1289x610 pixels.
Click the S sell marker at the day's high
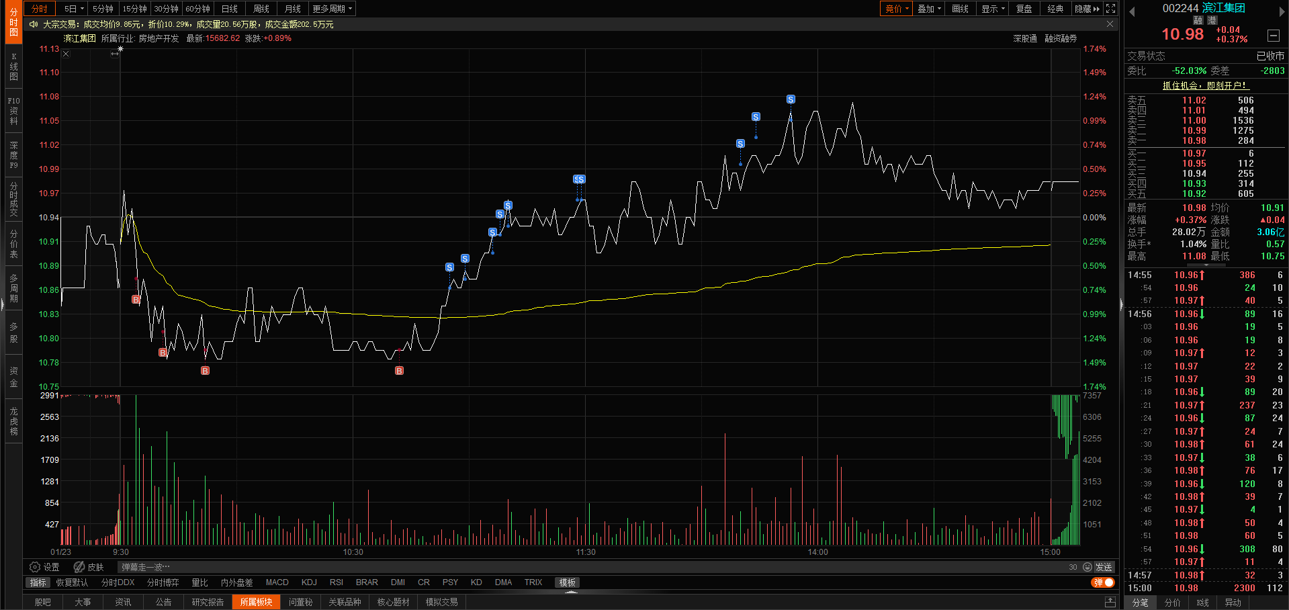coord(791,99)
